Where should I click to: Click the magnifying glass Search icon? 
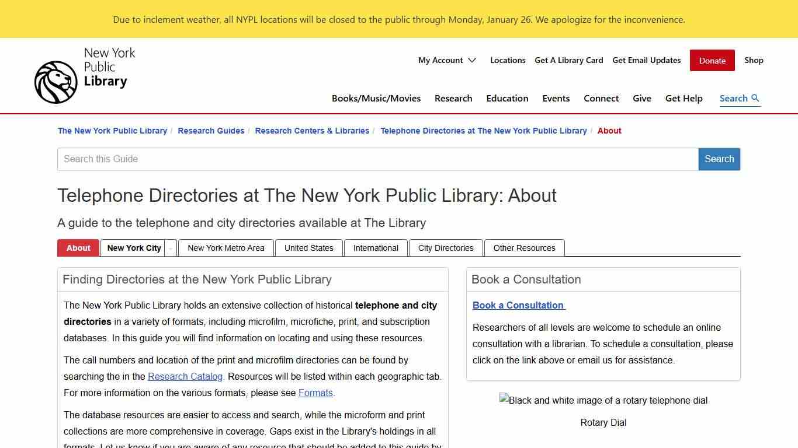[x=756, y=98]
